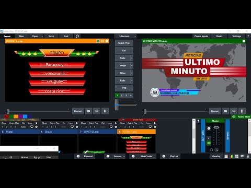Open the help question mark icon

pyautogui.click(x=248, y=36)
